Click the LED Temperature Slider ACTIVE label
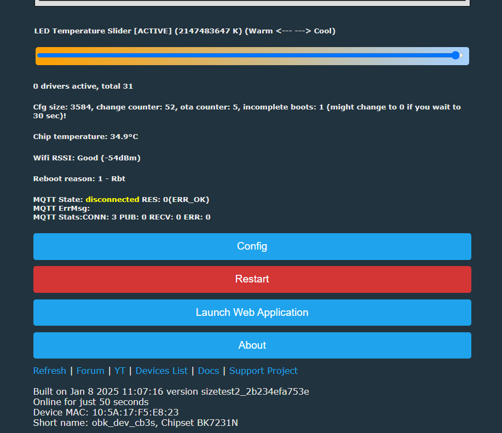The image size is (502, 433). [103, 31]
